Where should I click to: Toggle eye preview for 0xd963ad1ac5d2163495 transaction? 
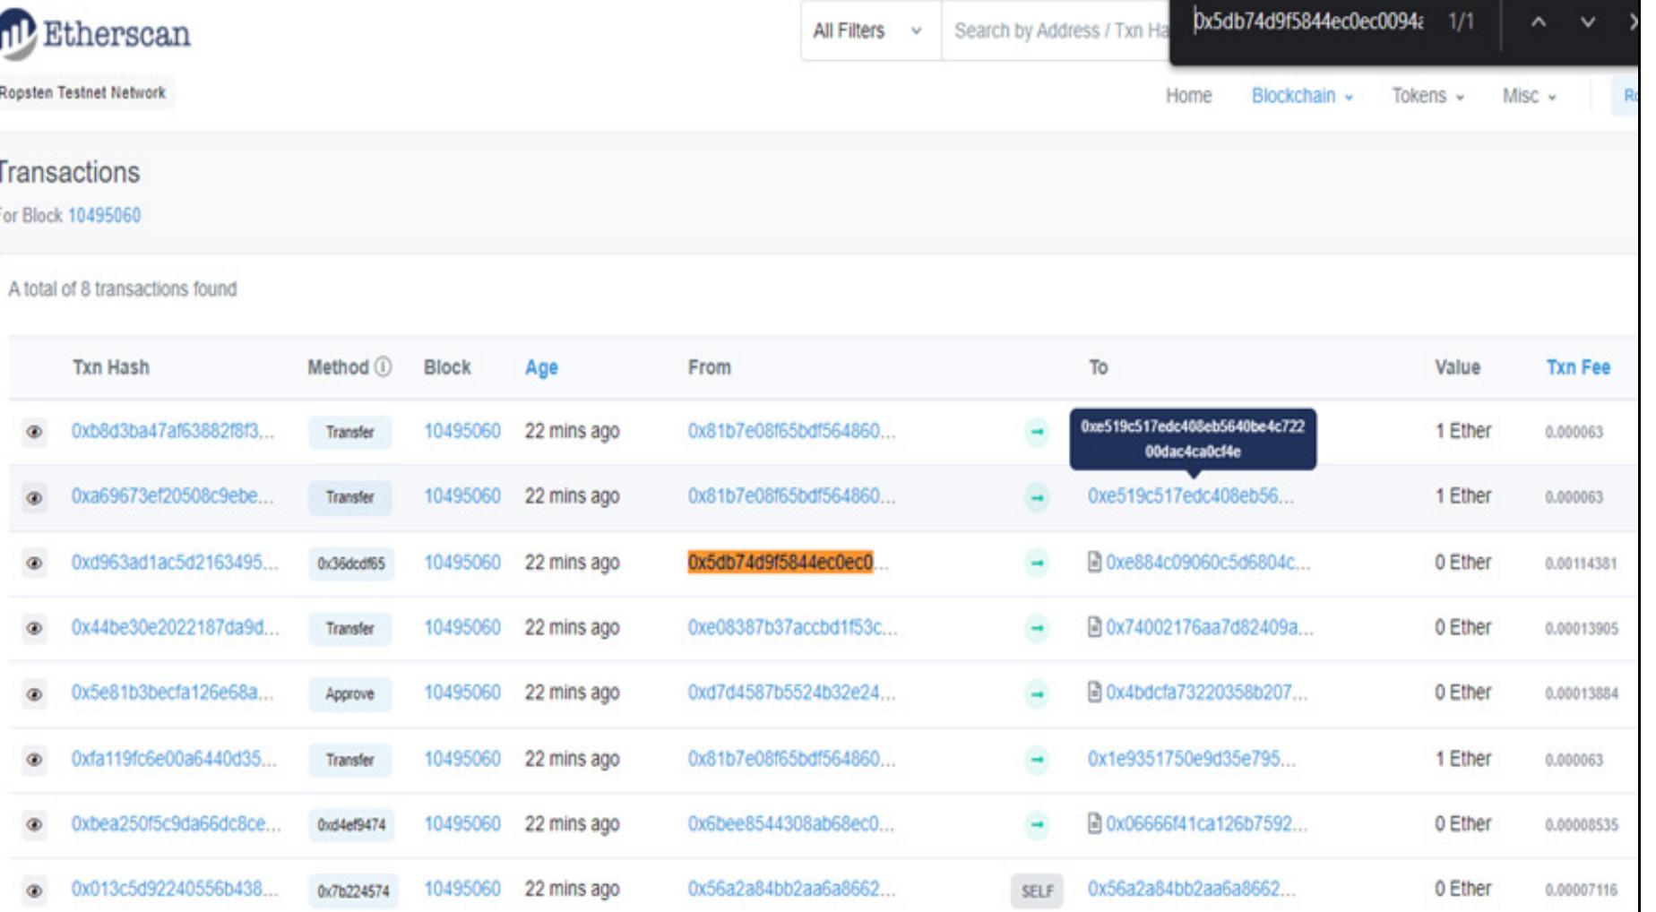34,563
